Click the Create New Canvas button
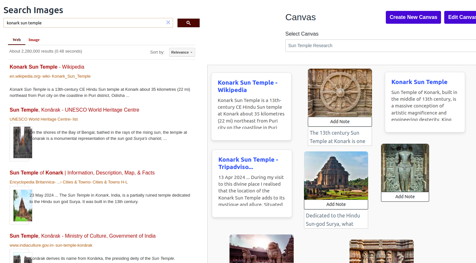 pos(413,17)
